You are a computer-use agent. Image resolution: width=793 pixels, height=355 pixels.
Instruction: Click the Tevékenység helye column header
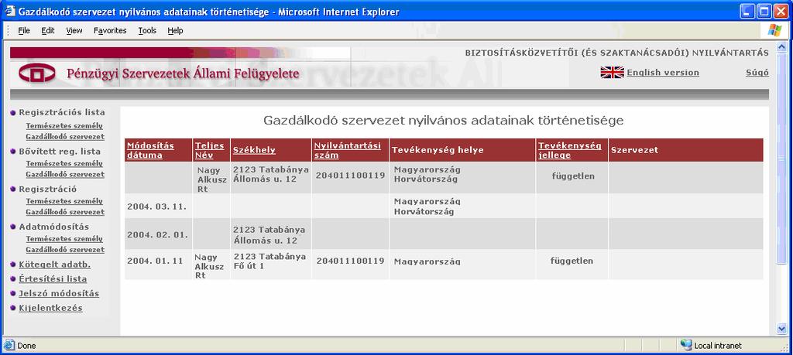click(x=438, y=150)
